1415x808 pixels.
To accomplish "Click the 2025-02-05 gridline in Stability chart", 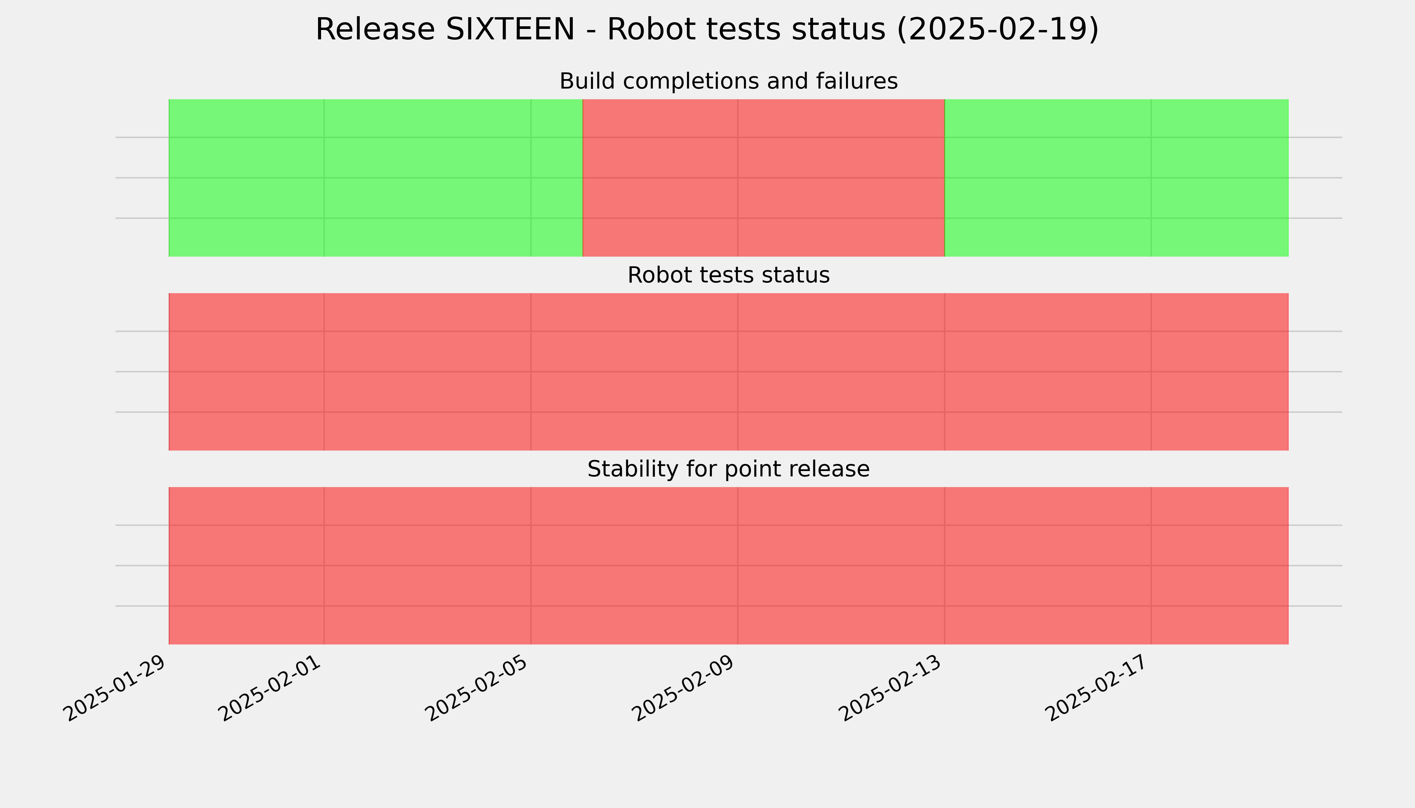I will click(531, 566).
